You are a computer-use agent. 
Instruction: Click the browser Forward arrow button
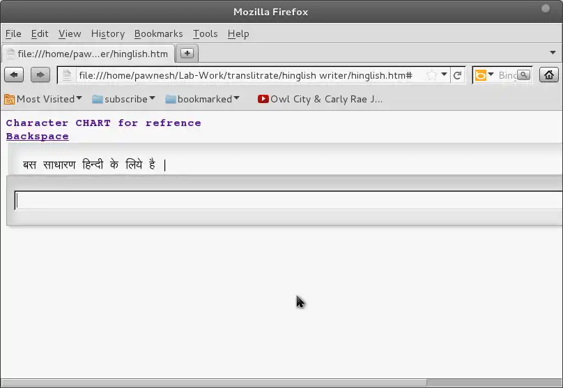click(x=40, y=75)
